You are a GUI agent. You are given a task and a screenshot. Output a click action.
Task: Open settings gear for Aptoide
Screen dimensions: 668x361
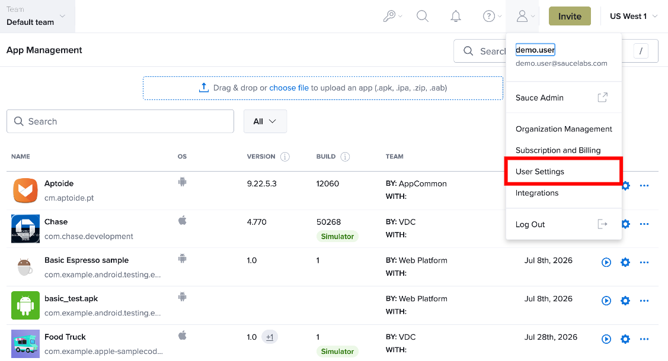coord(625,186)
